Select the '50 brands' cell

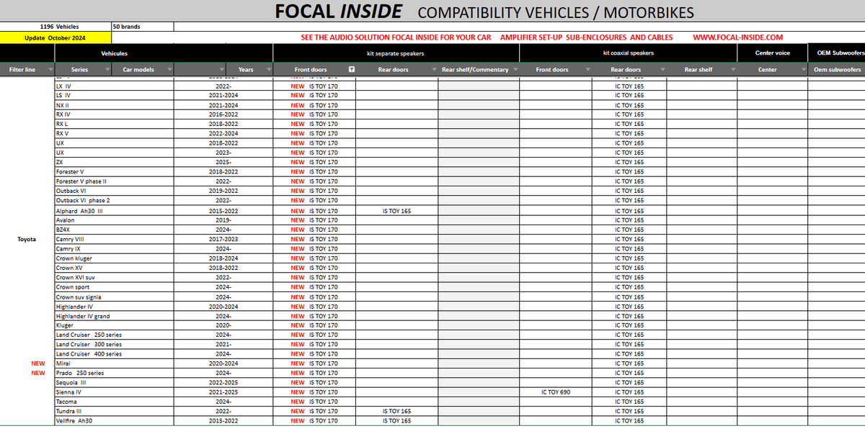(143, 27)
